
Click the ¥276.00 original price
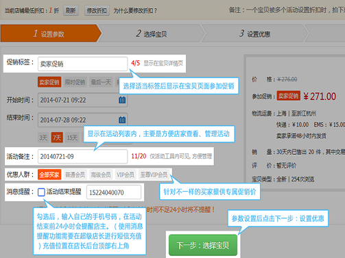click(x=287, y=79)
